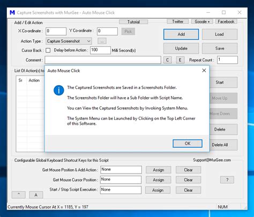Minimize the Auto Mouse Click main window

(x=208, y=12)
